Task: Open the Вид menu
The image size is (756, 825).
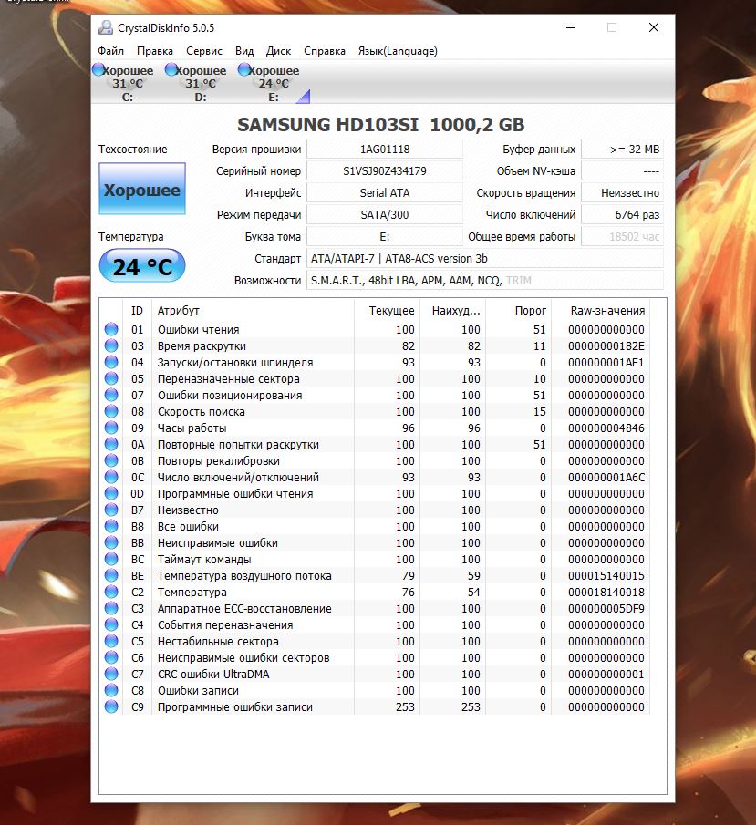Action: (x=244, y=51)
